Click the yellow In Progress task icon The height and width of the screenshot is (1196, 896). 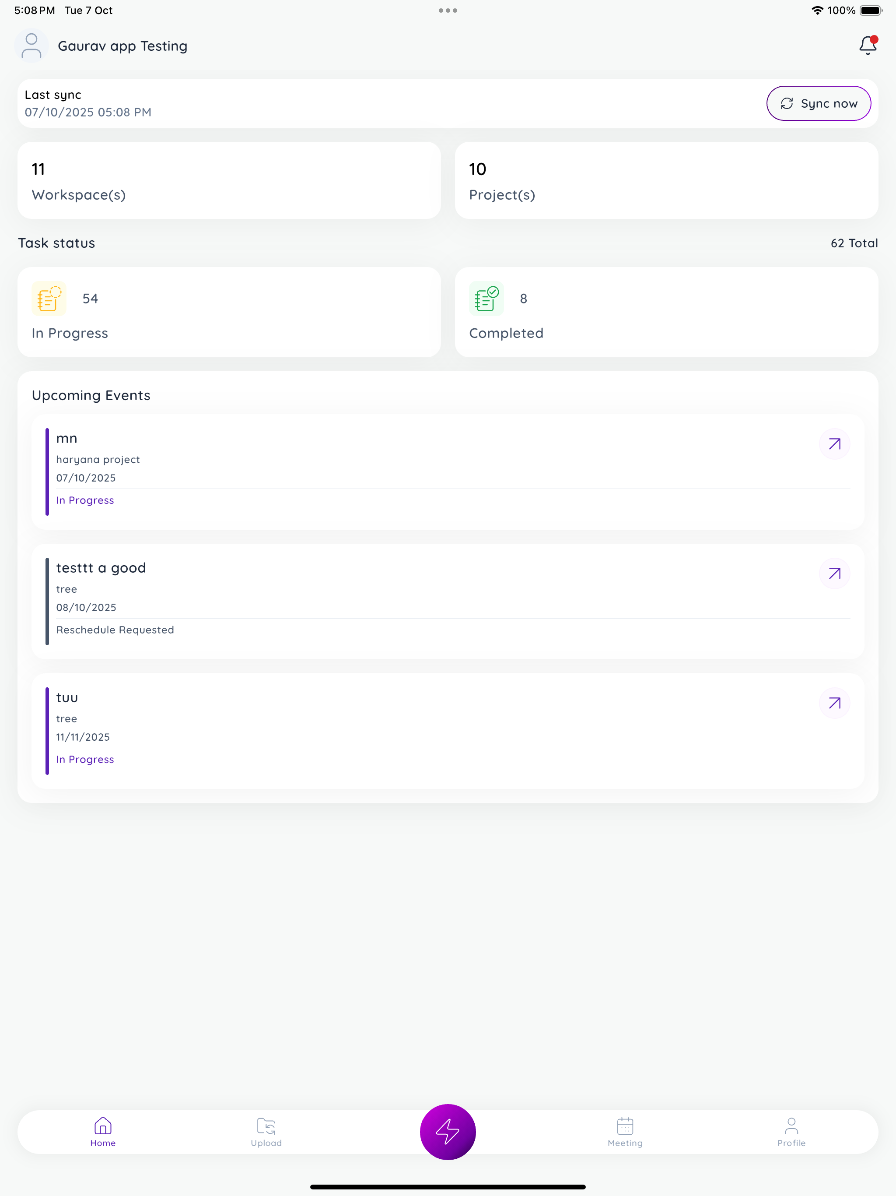48,298
